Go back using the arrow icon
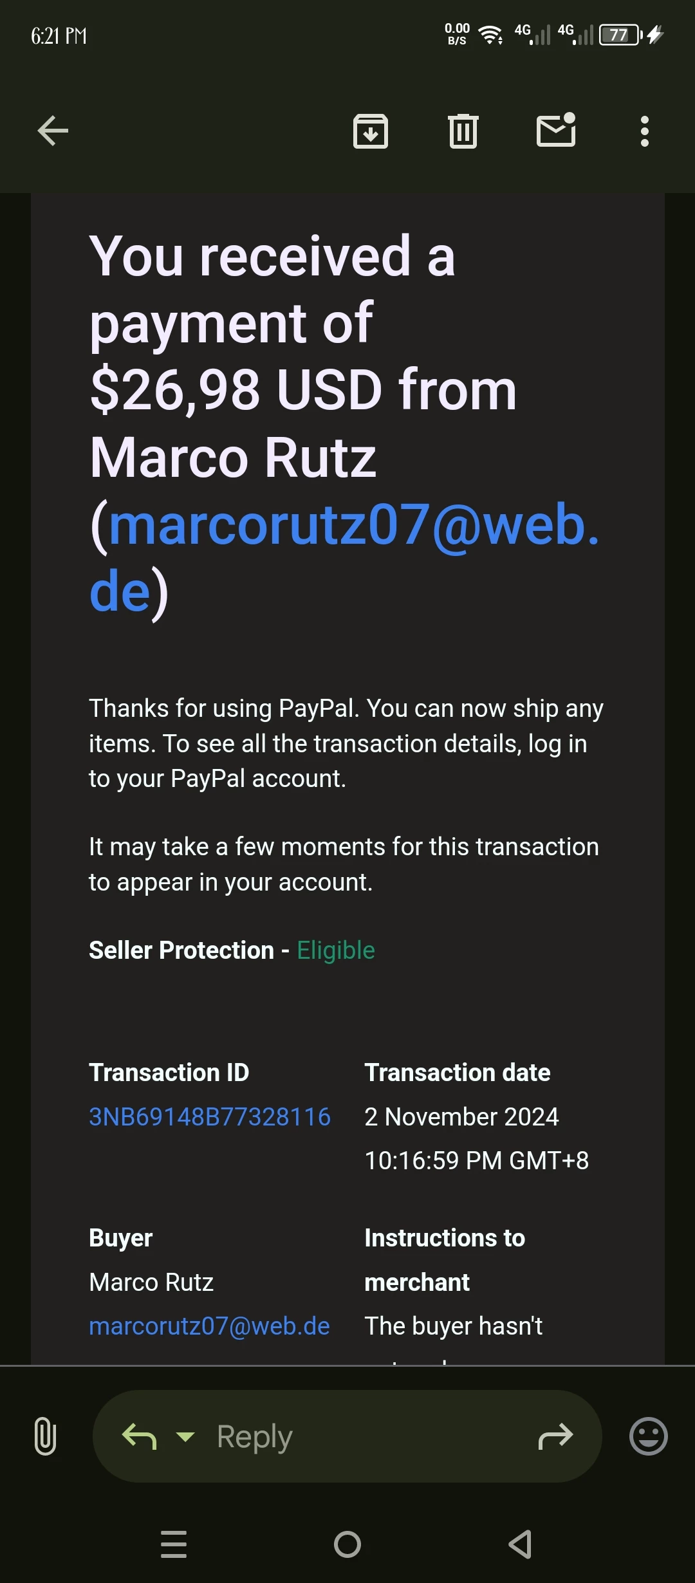695x1583 pixels. tap(53, 131)
